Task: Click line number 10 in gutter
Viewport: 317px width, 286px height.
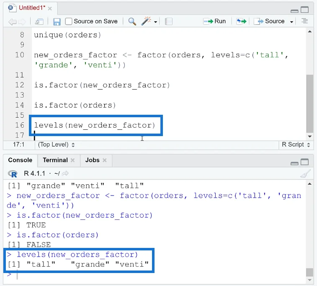Action: [20, 55]
